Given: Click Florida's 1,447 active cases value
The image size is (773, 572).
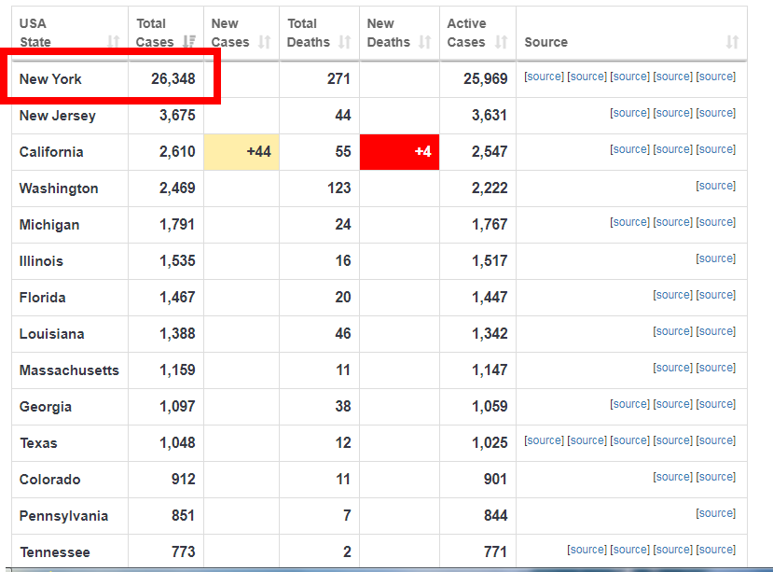Looking at the screenshot, I should [x=490, y=298].
